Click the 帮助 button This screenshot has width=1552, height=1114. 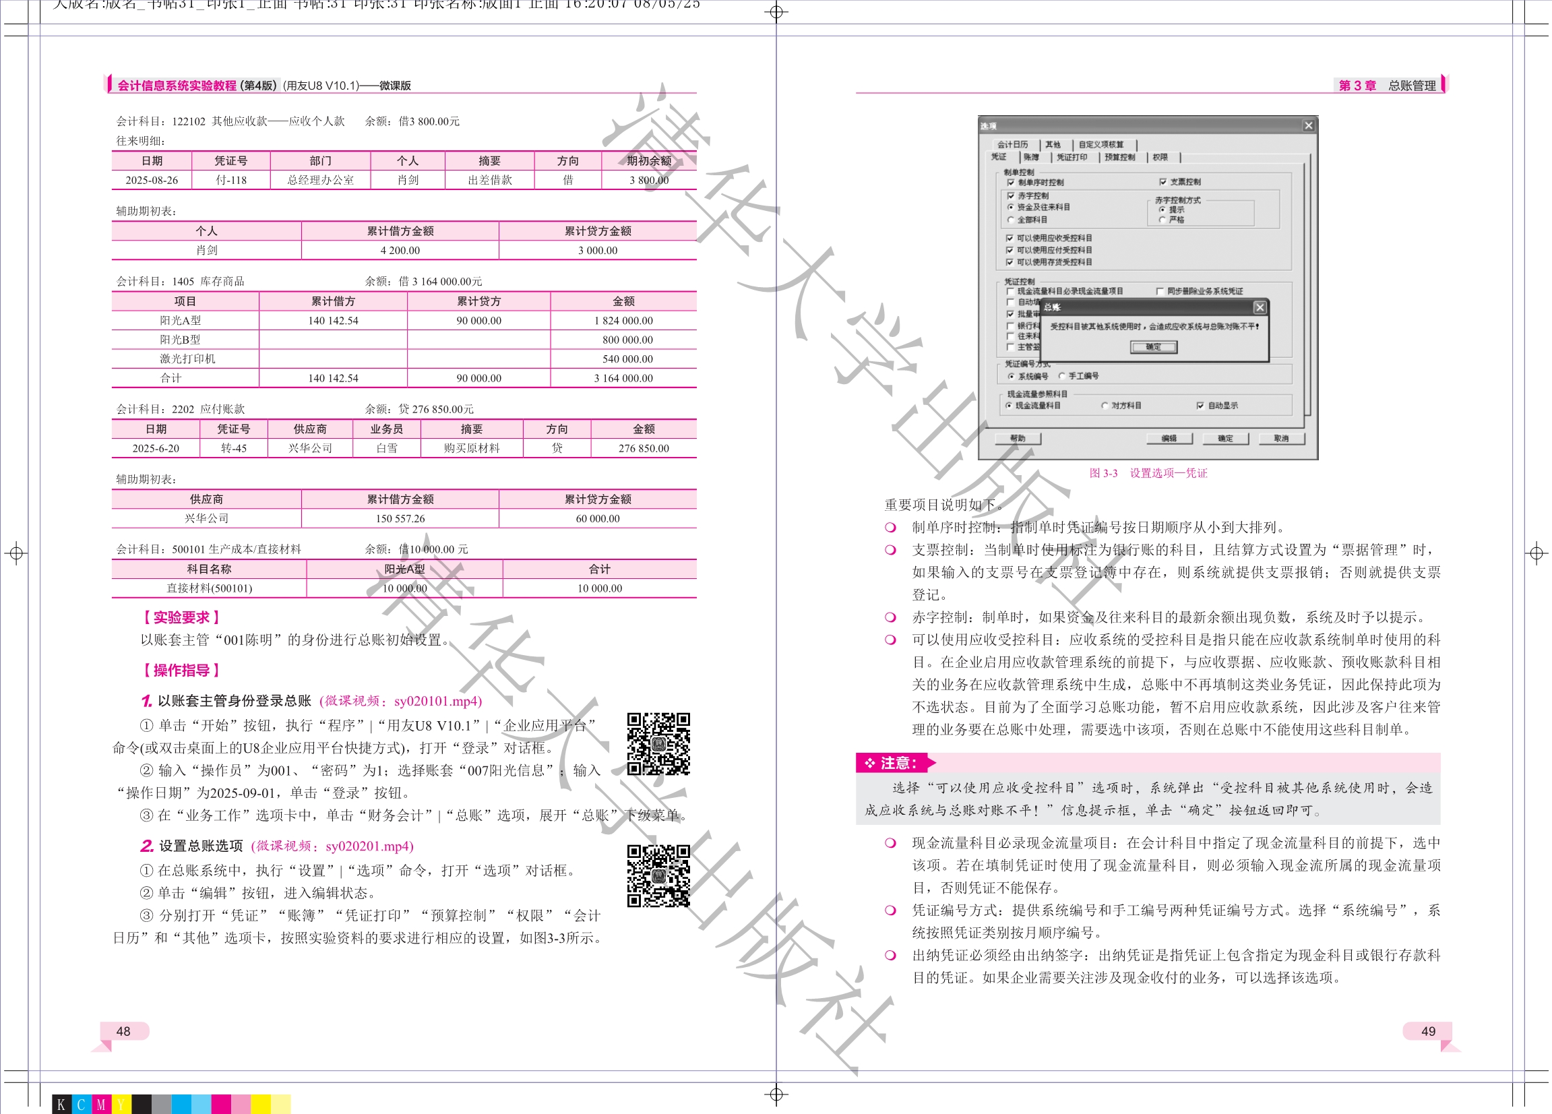[1018, 439]
